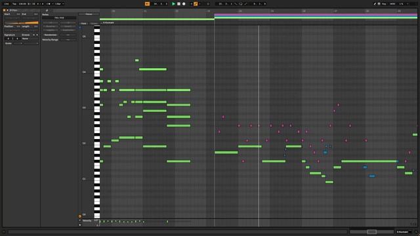Toggle the MIDI map mode button
The height and width of the screenshot is (236, 420).
(x=392, y=4)
